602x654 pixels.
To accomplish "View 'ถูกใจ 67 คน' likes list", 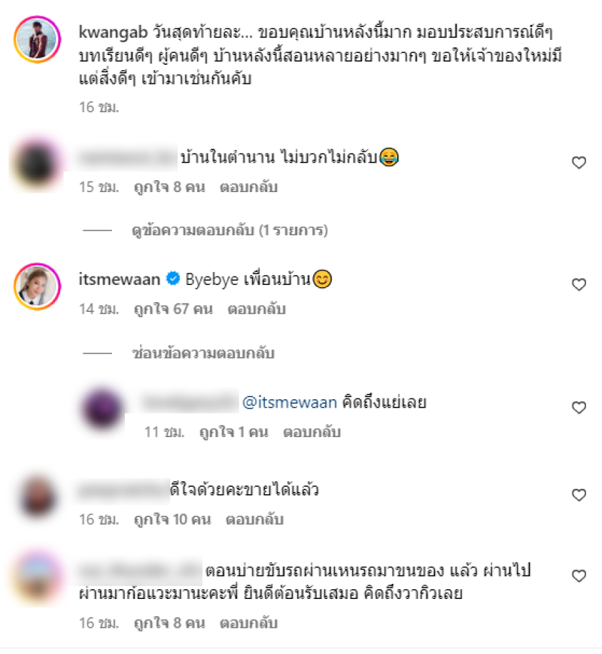I will [173, 310].
